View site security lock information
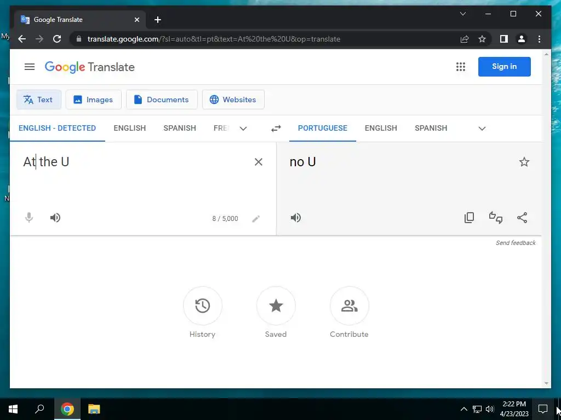This screenshot has height=420, width=561. pos(79,39)
